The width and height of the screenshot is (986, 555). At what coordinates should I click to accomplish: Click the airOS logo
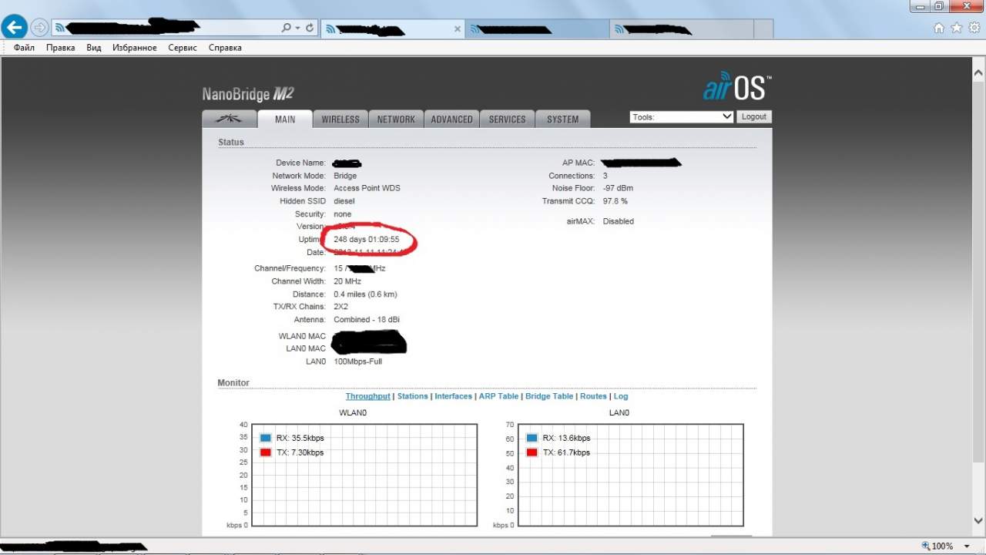[x=736, y=87]
